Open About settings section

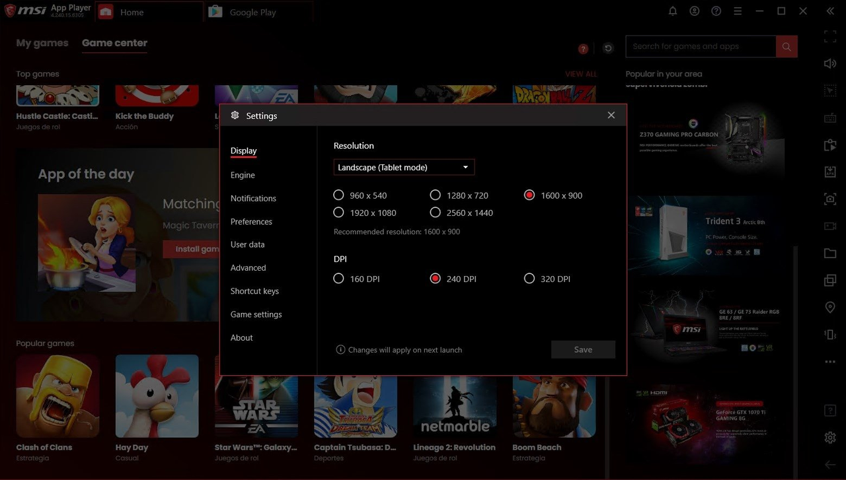pos(241,337)
